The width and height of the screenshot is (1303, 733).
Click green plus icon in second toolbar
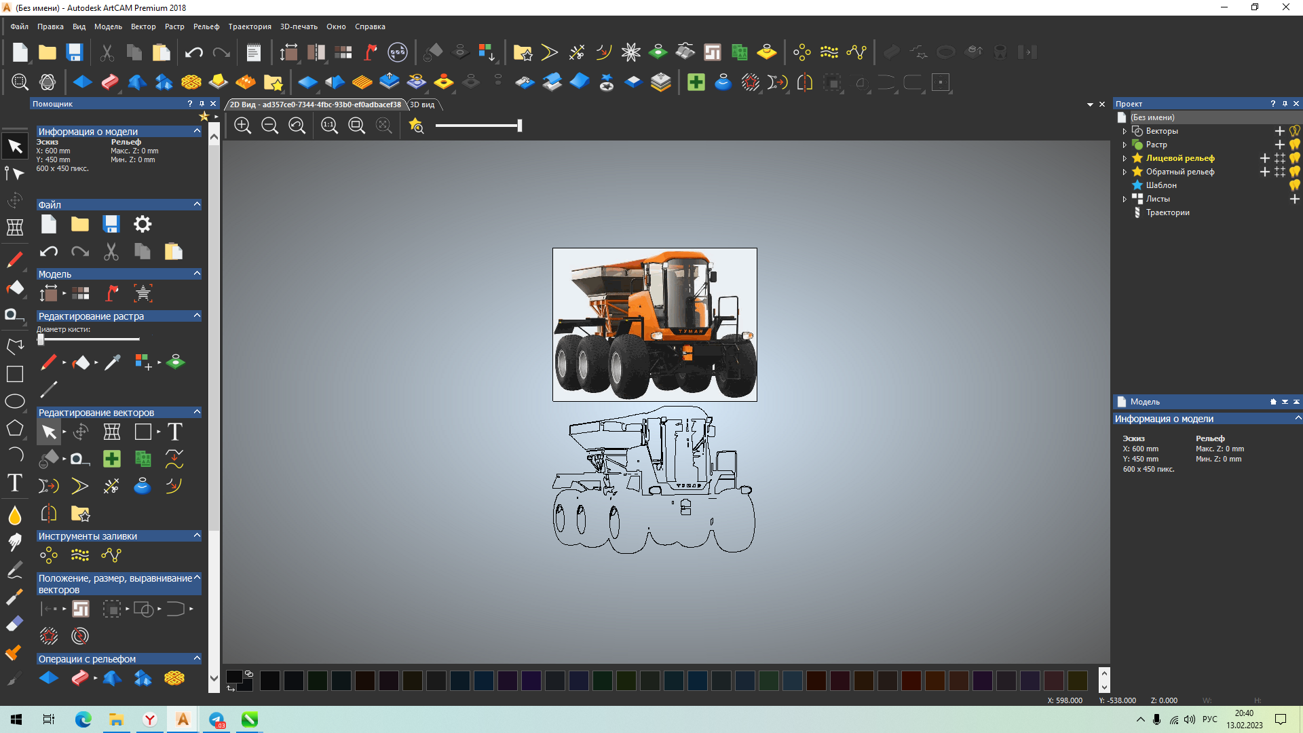pyautogui.click(x=696, y=82)
